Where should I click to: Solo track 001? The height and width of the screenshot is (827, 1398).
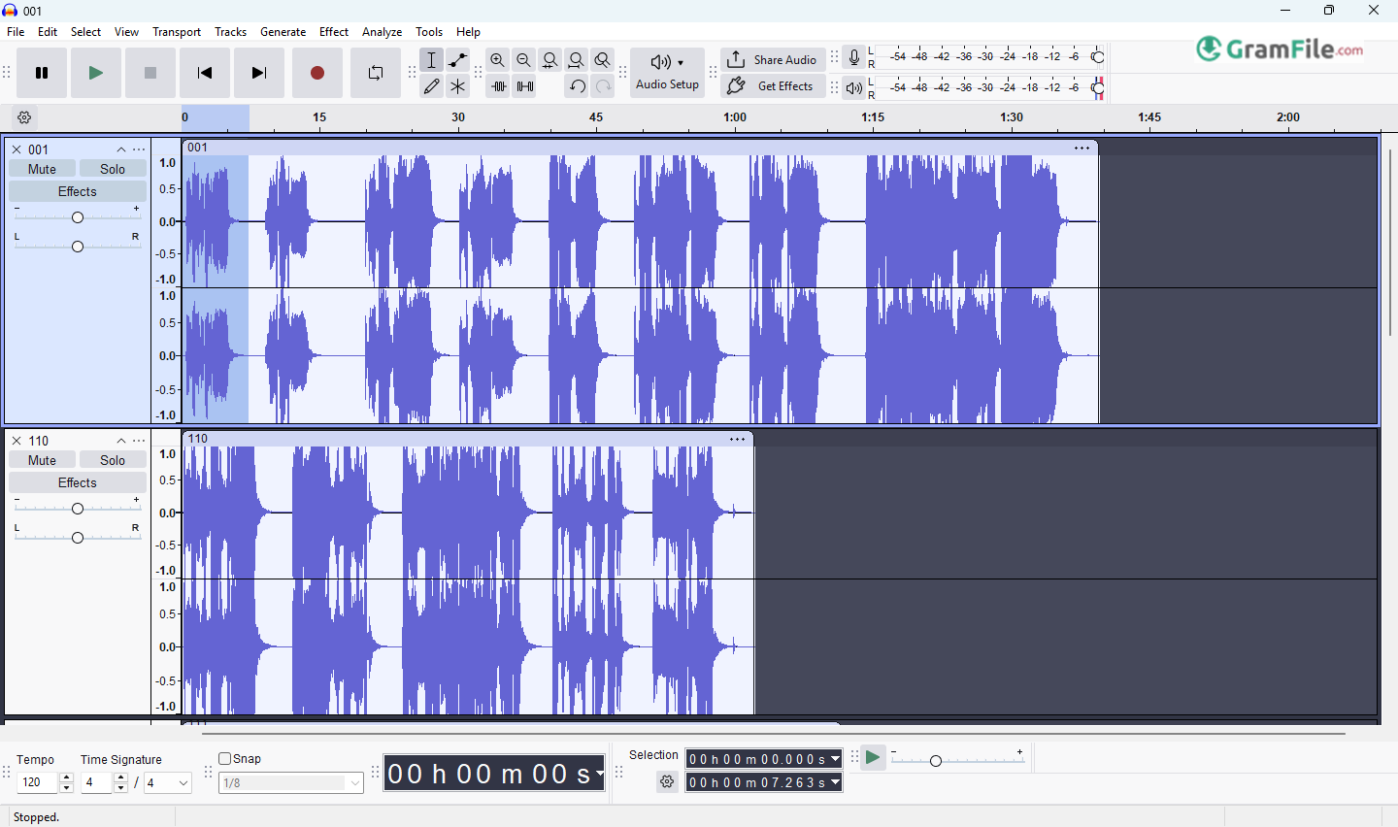click(x=113, y=169)
